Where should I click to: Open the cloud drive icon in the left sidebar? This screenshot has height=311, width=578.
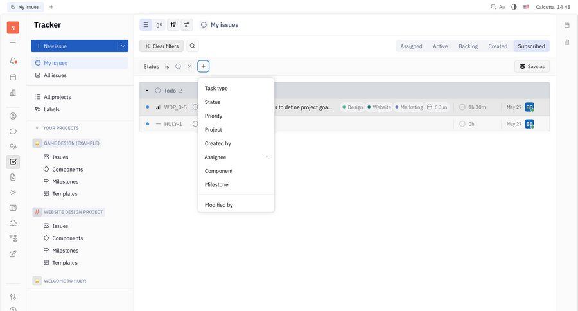point(13,223)
